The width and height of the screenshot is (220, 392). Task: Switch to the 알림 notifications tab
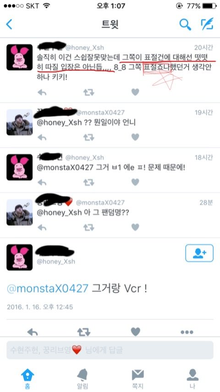click(x=82, y=379)
